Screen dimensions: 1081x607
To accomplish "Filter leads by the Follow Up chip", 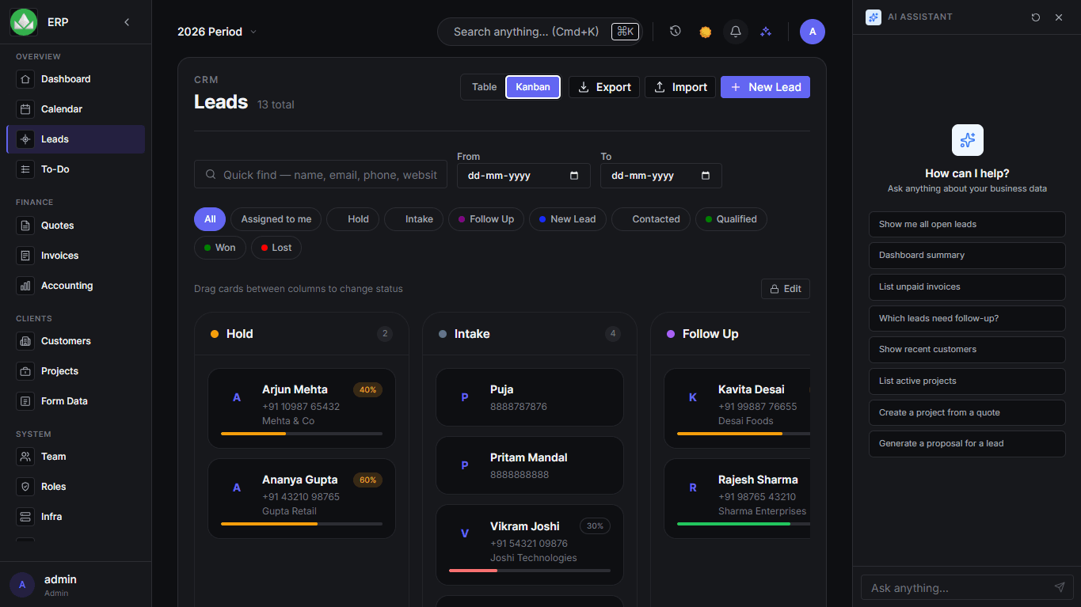I will click(x=486, y=219).
